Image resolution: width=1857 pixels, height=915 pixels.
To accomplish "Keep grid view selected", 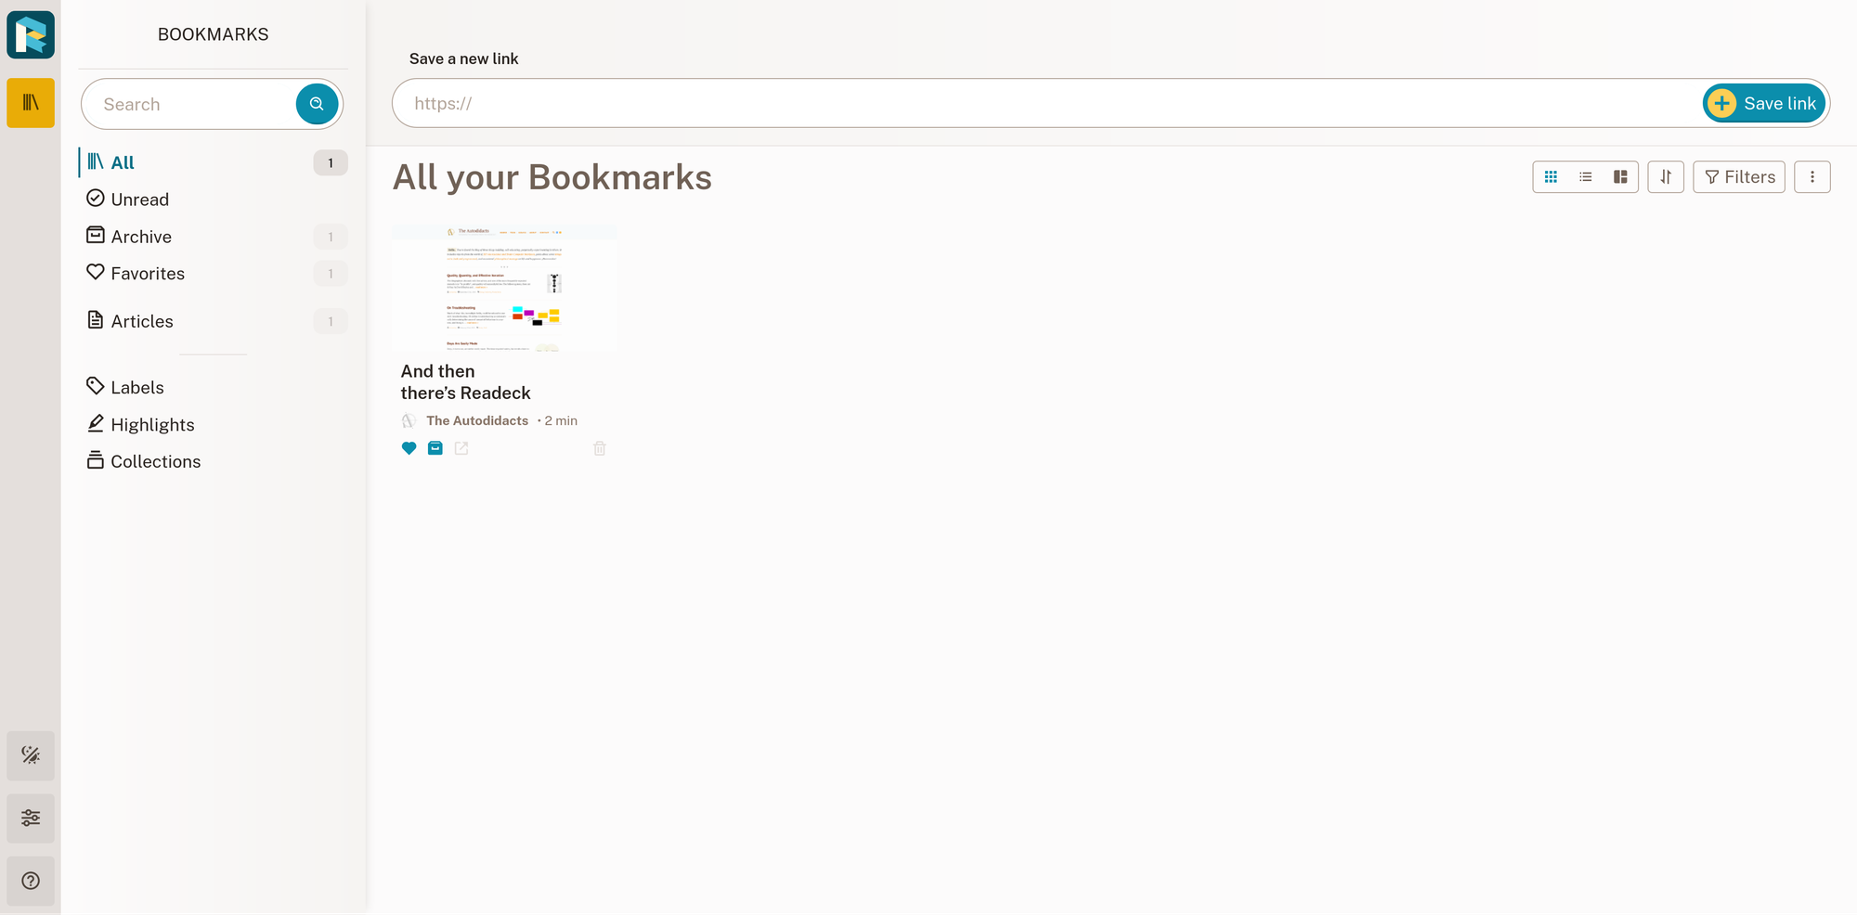I will [x=1551, y=176].
